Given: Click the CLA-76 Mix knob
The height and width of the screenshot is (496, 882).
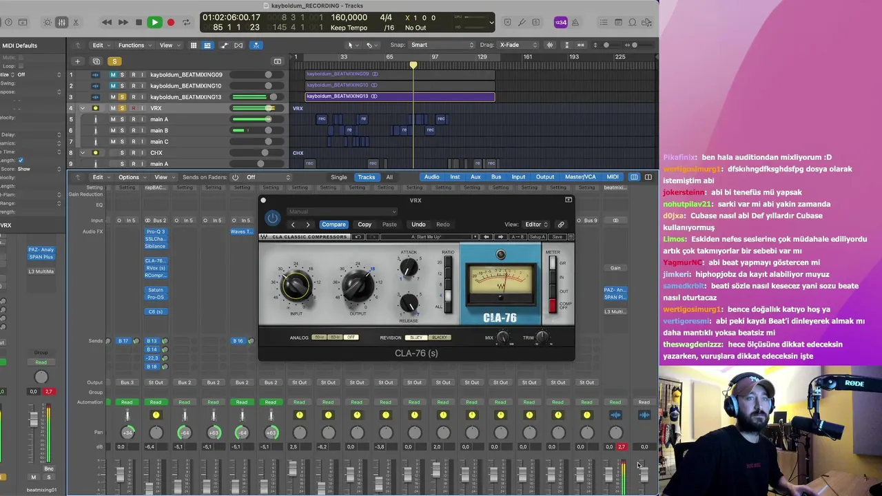Looking at the screenshot, I should coord(502,337).
